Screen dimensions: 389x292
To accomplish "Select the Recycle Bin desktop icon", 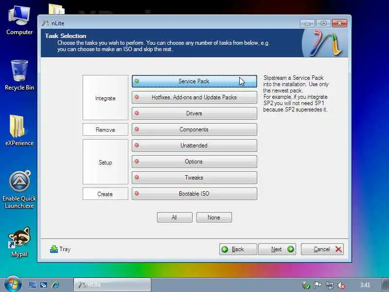I will tap(19, 75).
